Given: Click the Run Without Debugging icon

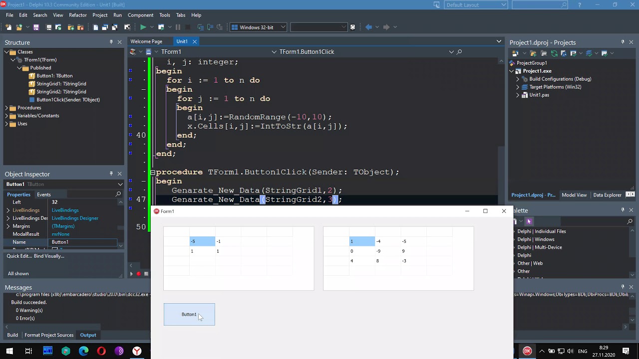Looking at the screenshot, I should pyautogui.click(x=161, y=27).
